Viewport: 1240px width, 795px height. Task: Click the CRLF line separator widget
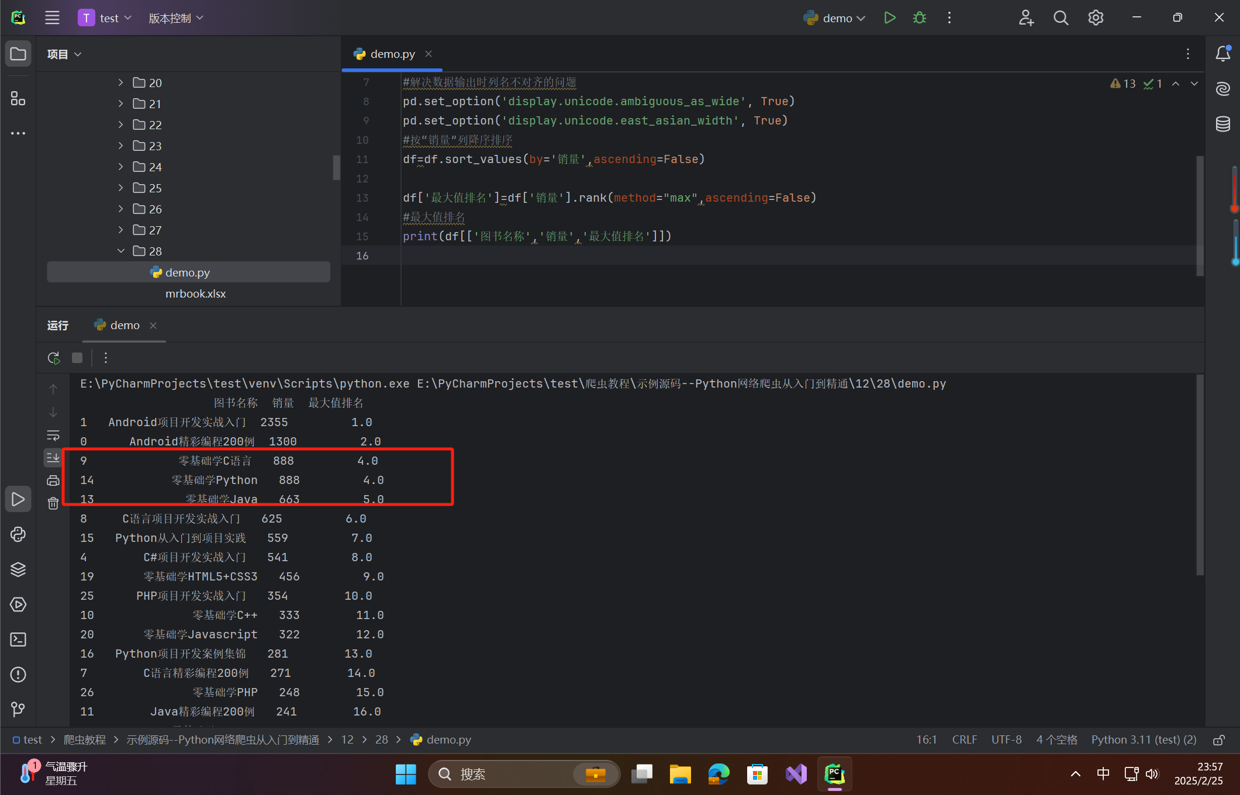click(x=964, y=739)
